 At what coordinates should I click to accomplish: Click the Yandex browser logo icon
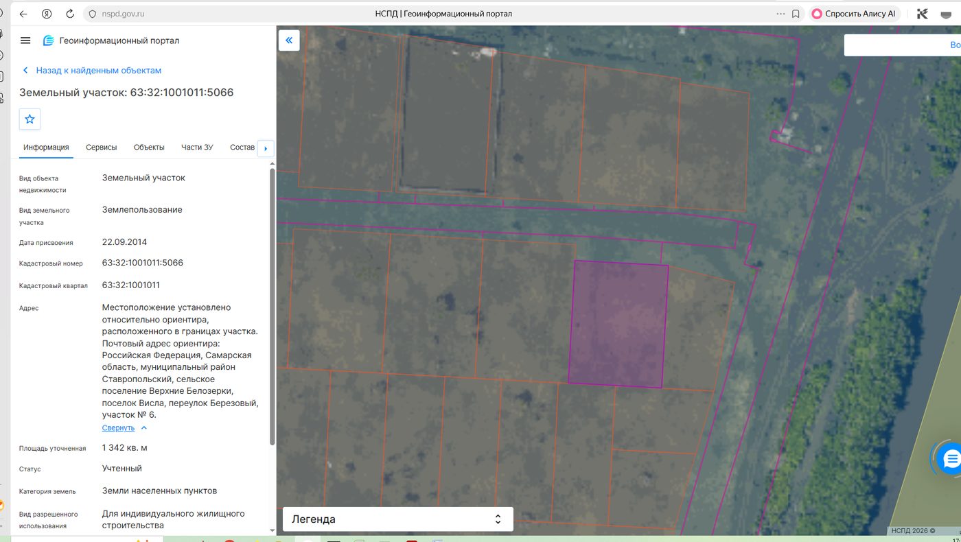pos(47,14)
